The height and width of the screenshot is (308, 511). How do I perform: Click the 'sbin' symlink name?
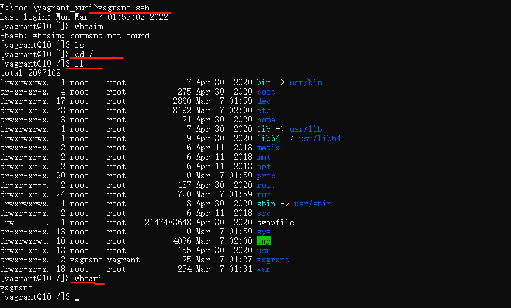(x=266, y=204)
